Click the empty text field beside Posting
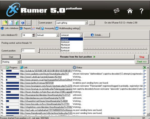 (78, 62)
